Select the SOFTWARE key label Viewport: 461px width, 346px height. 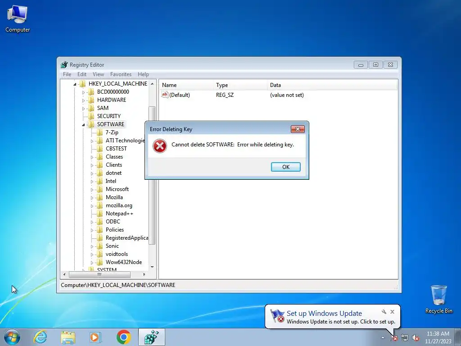[111, 124]
